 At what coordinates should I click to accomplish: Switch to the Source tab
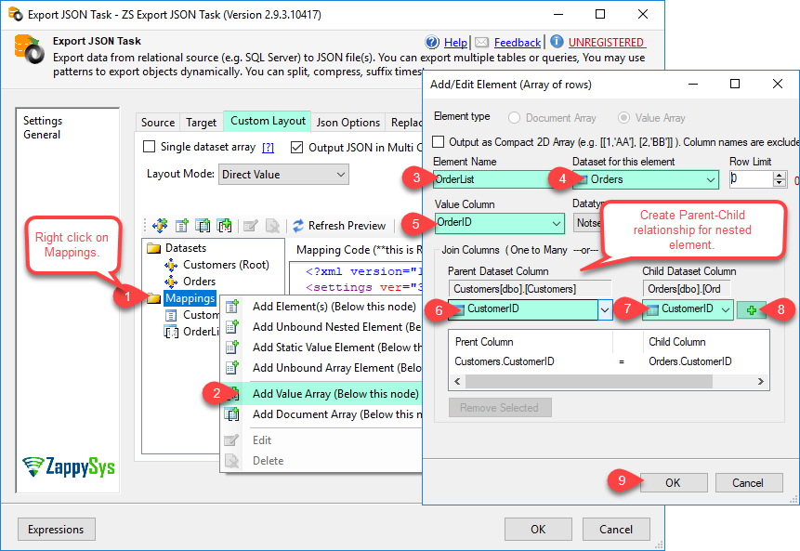tap(158, 123)
